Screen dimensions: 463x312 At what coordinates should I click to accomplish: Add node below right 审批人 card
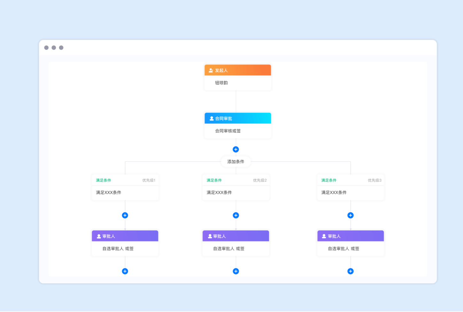coord(350,271)
